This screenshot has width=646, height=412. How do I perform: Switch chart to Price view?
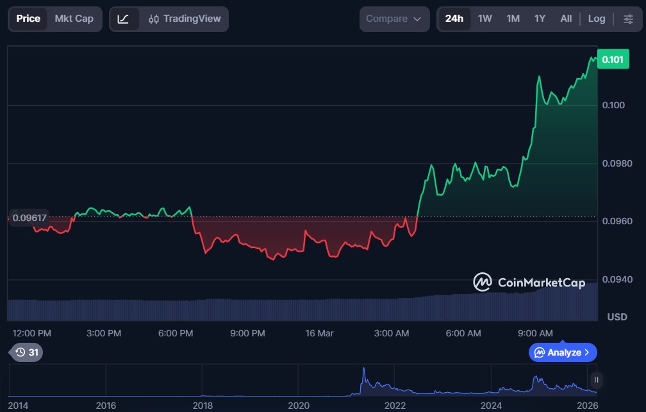[28, 19]
